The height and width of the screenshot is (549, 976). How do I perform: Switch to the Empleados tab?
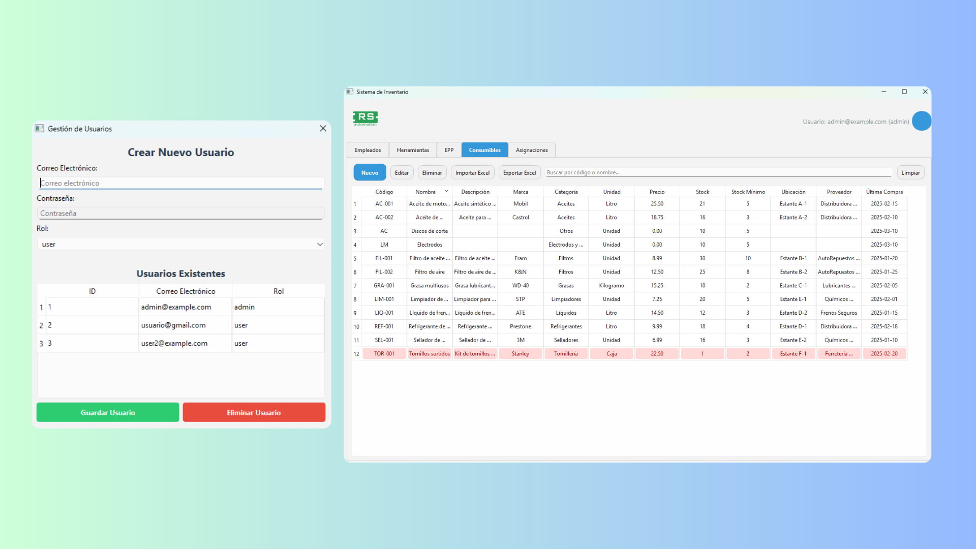point(368,150)
